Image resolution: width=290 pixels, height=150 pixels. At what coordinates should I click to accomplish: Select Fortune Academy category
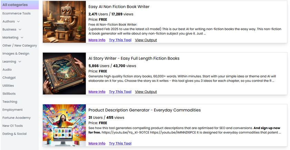pyautogui.click(x=16, y=118)
